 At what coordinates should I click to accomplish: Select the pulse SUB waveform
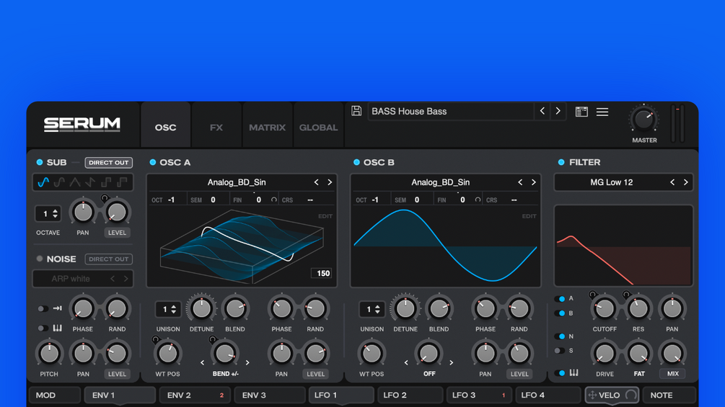click(122, 182)
